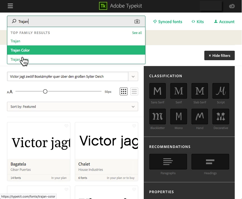
Task: Click the 6 fonts label
Action: 83,178
